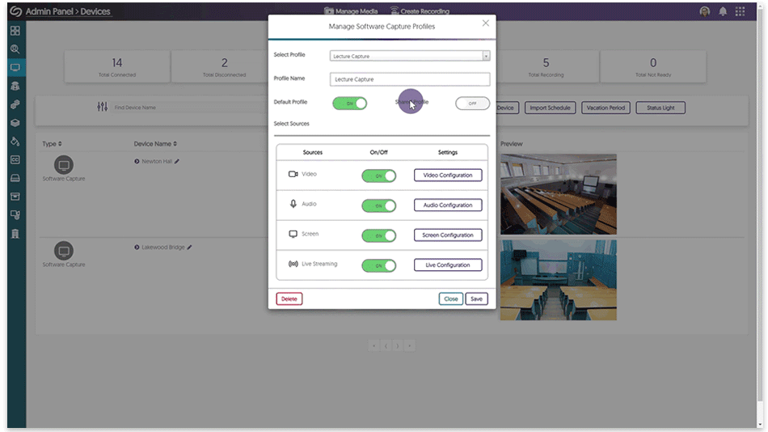Click the microphone icon in the Audio row

(293, 204)
